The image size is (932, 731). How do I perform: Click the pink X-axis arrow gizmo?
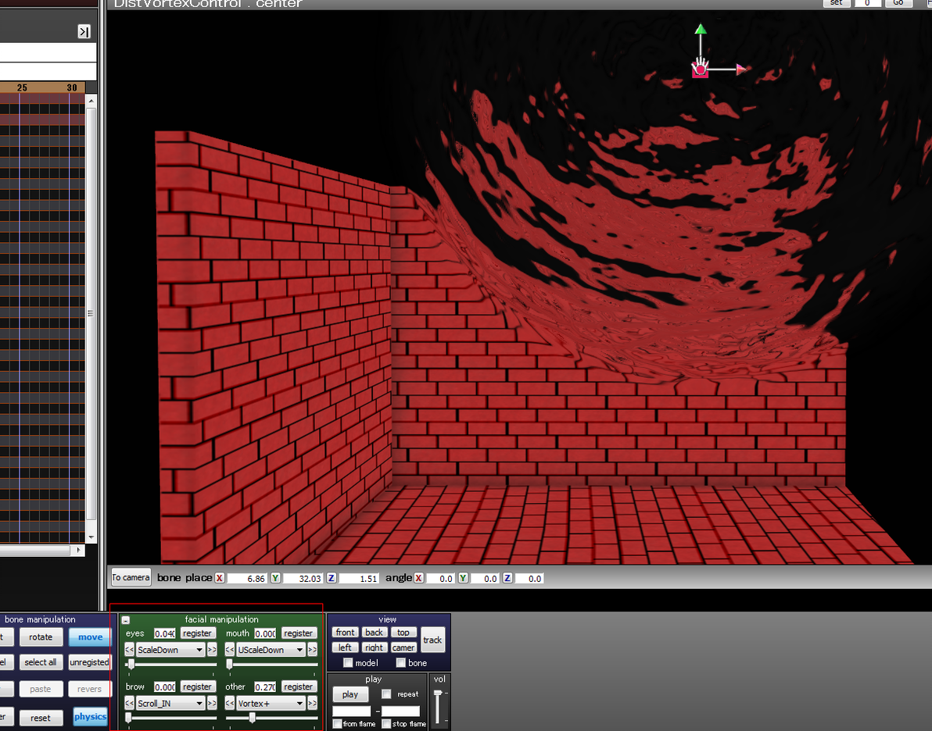click(x=741, y=70)
